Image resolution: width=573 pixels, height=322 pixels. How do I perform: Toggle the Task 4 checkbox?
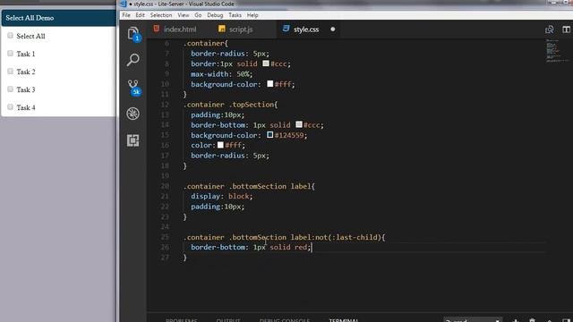click(x=10, y=107)
